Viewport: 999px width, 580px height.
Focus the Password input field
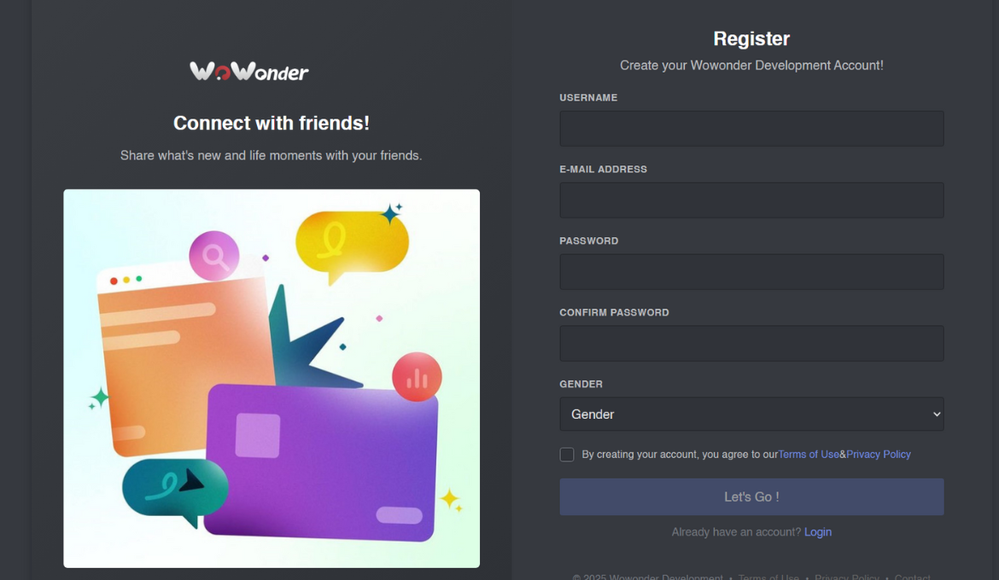751,272
